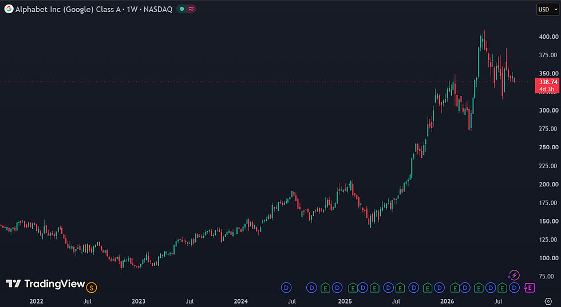Click the 300.00 price axis label
The image size is (561, 307).
(x=548, y=110)
